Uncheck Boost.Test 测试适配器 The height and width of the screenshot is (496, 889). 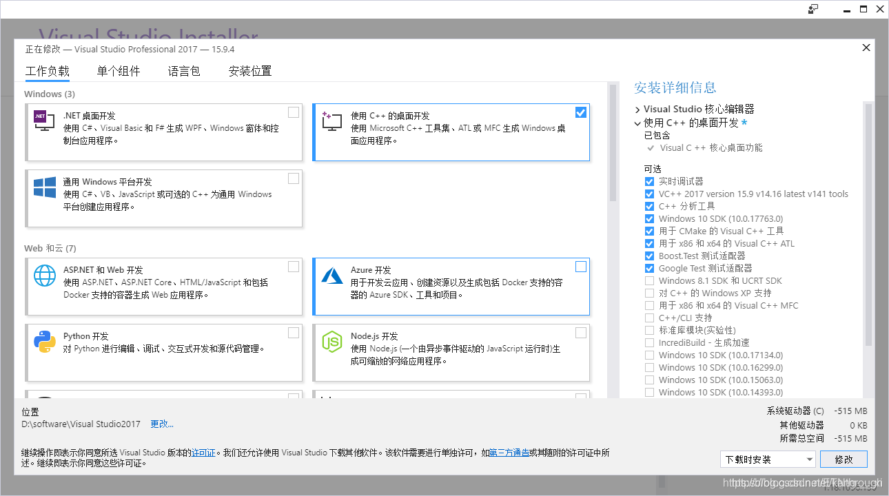pyautogui.click(x=649, y=256)
